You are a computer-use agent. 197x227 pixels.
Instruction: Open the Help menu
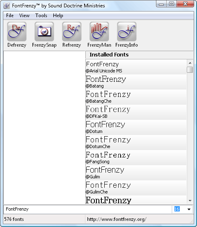(58, 16)
